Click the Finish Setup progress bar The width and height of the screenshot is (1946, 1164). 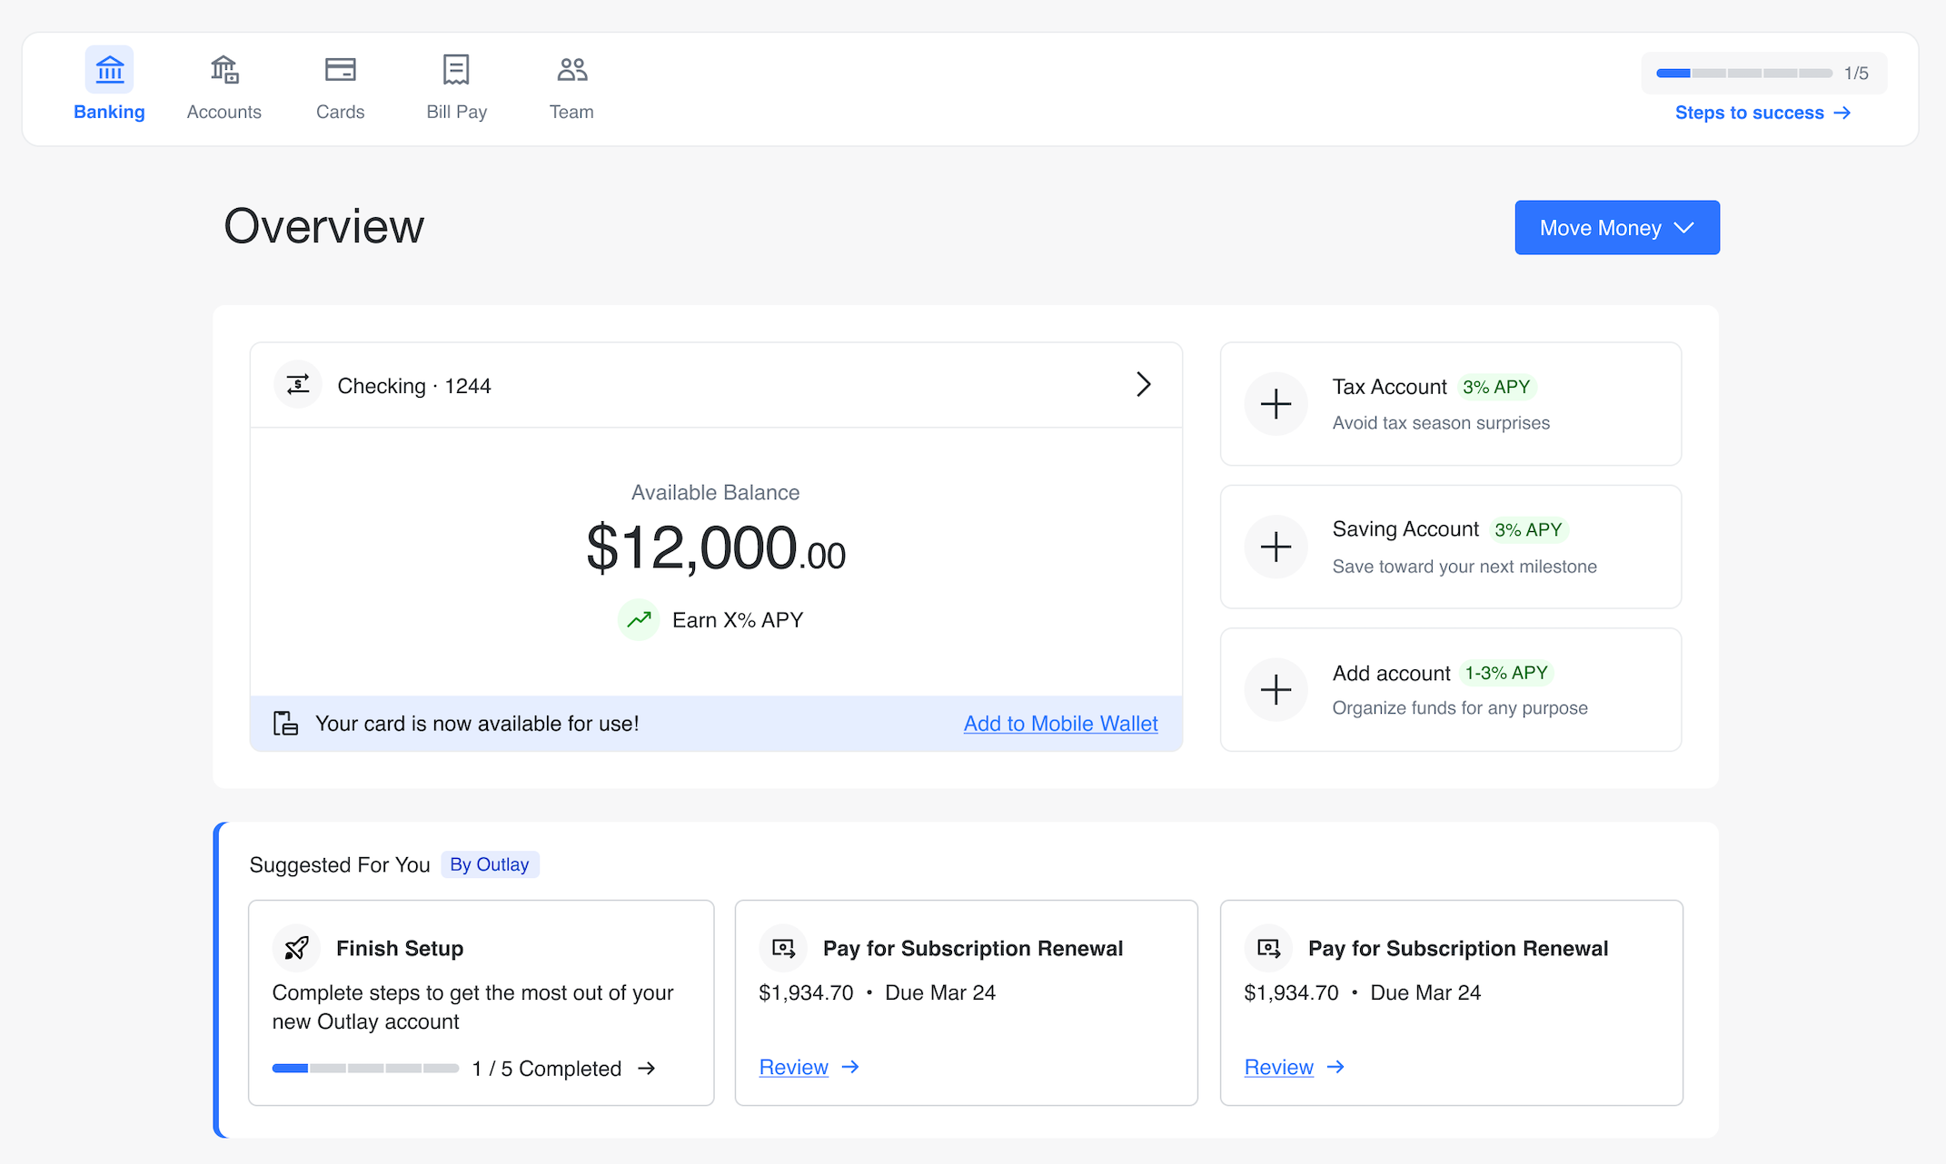click(x=365, y=1069)
